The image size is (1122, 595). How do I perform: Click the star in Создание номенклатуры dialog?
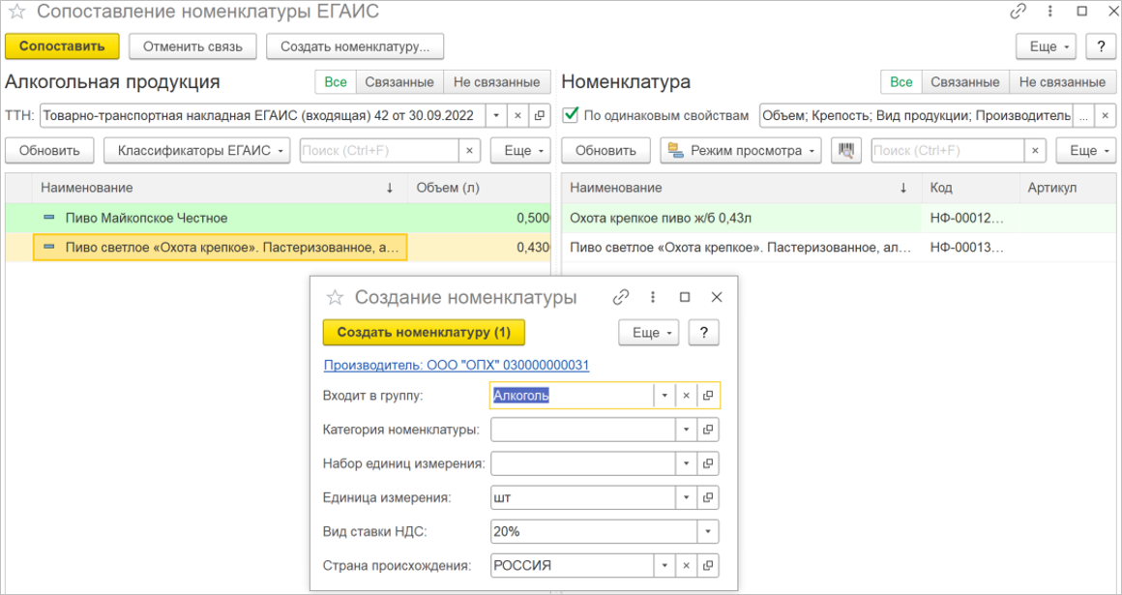tap(336, 298)
